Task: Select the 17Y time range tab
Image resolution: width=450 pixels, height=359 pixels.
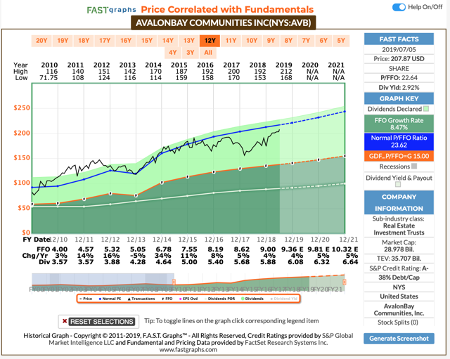Action: click(x=105, y=41)
